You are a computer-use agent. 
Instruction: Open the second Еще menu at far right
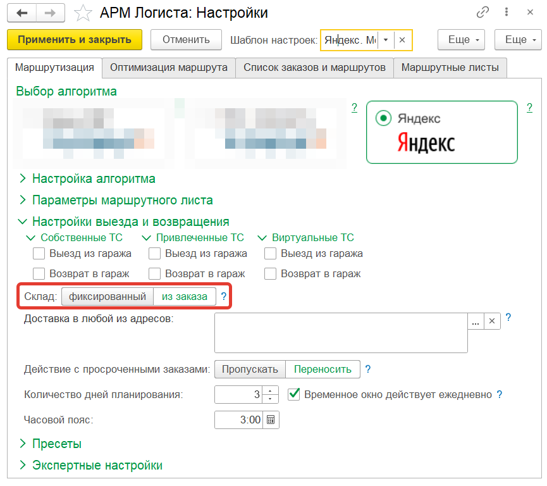[x=519, y=40]
